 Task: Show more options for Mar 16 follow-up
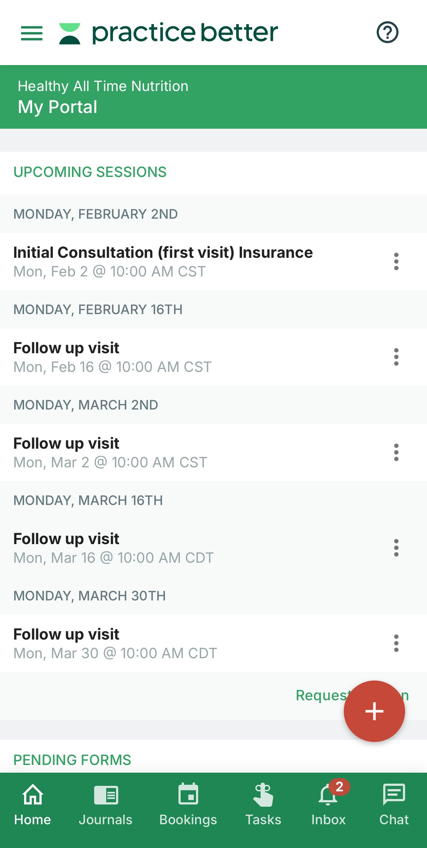click(396, 548)
